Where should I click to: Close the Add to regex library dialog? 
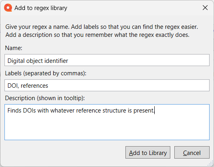tap(205, 8)
